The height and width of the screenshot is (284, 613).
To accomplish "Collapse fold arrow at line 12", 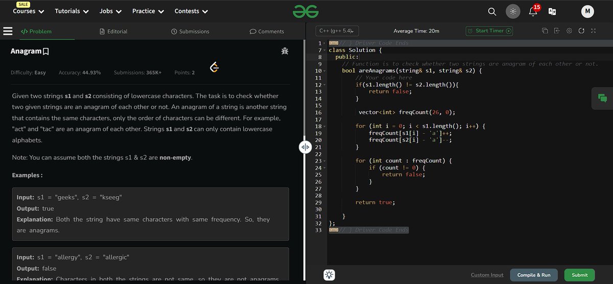I will (x=325, y=85).
